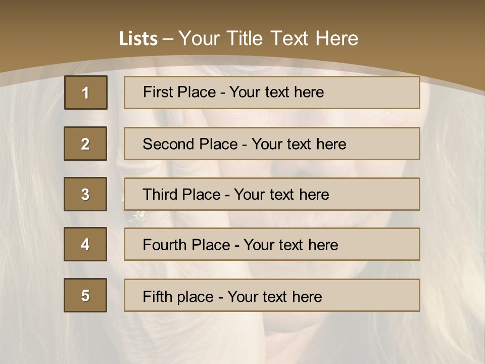
Task: Select the number 5 box
Action: 85,295
